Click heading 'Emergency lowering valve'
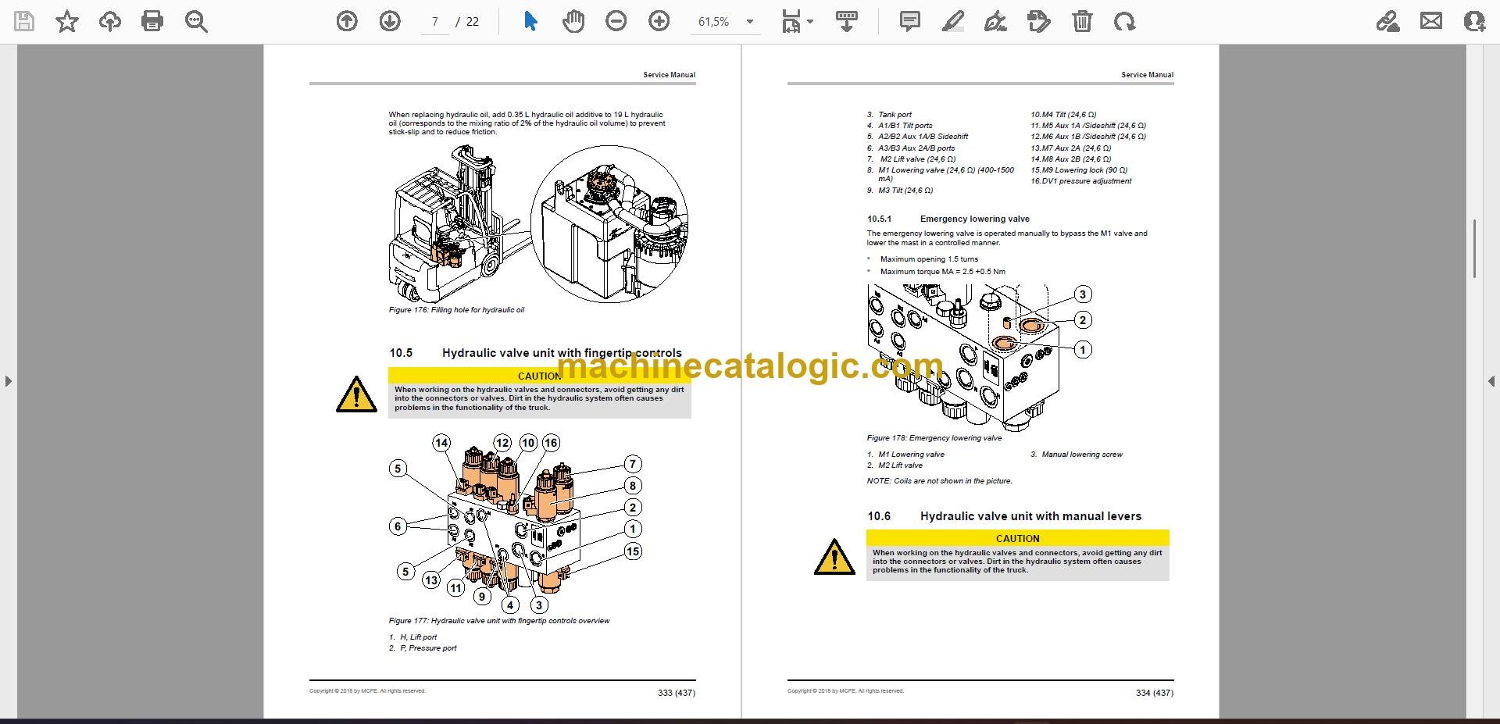The image size is (1500, 724). pyautogui.click(x=974, y=219)
